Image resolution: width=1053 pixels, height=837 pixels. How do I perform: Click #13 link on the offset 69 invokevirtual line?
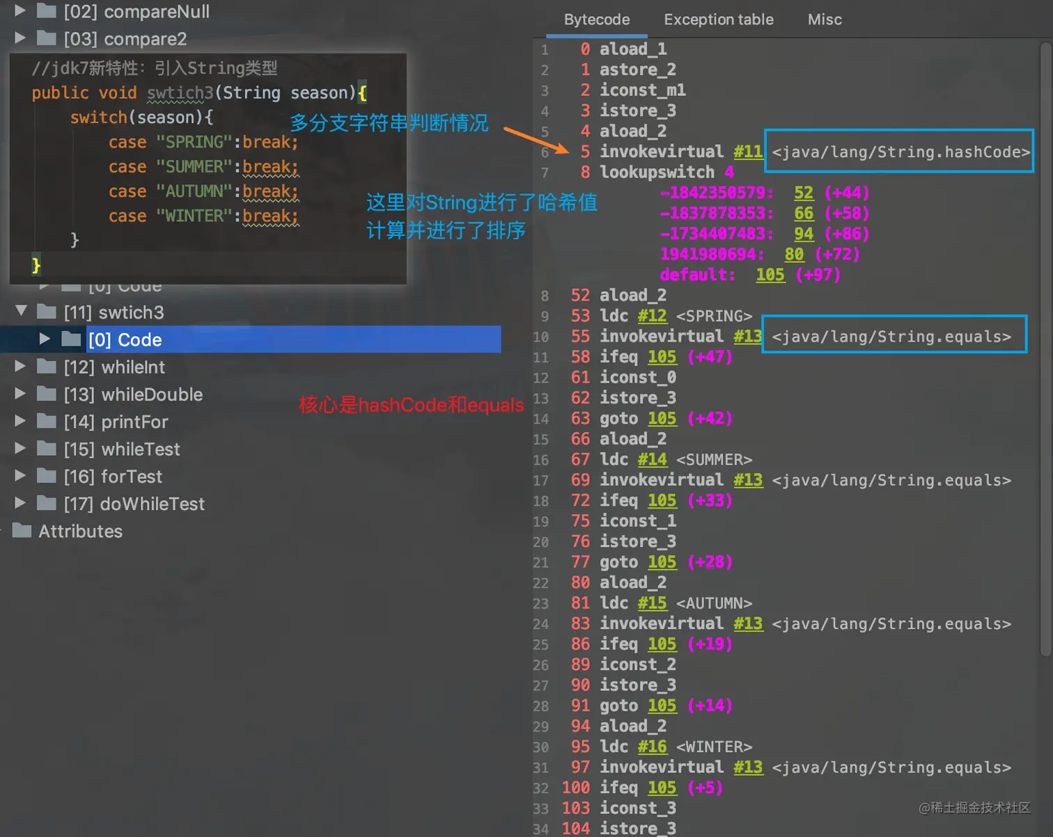[748, 480]
